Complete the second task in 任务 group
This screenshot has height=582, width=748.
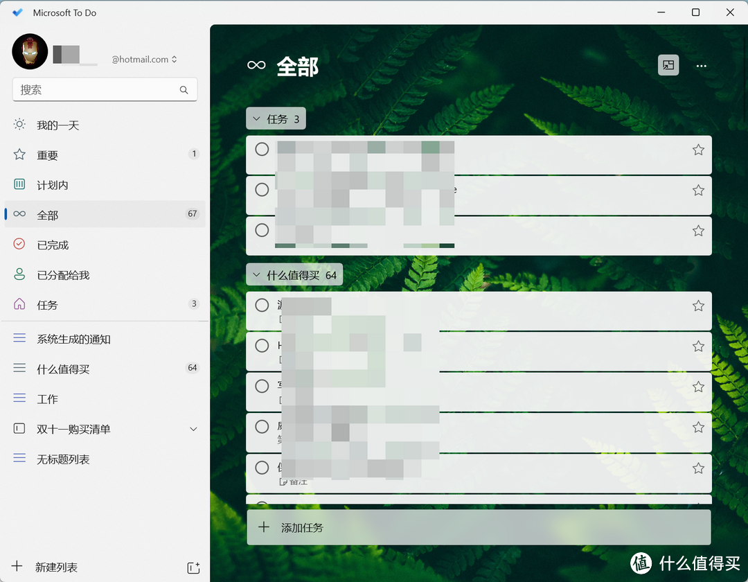pyautogui.click(x=262, y=190)
